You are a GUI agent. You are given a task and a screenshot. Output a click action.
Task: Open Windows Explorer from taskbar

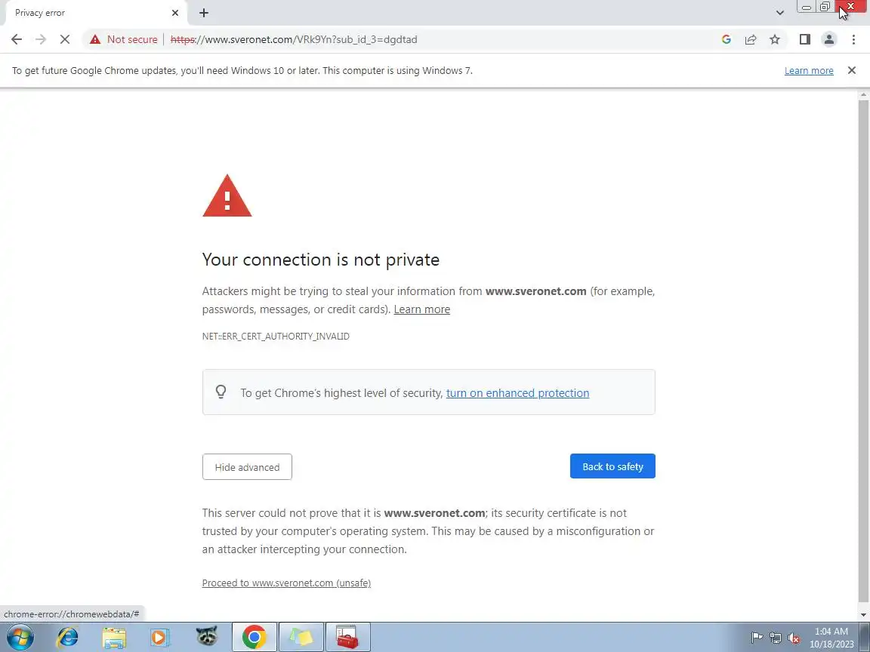pos(114,637)
